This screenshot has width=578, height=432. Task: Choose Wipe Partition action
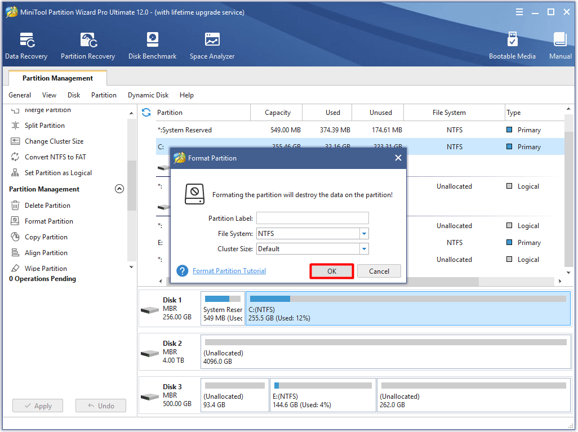[x=46, y=268]
